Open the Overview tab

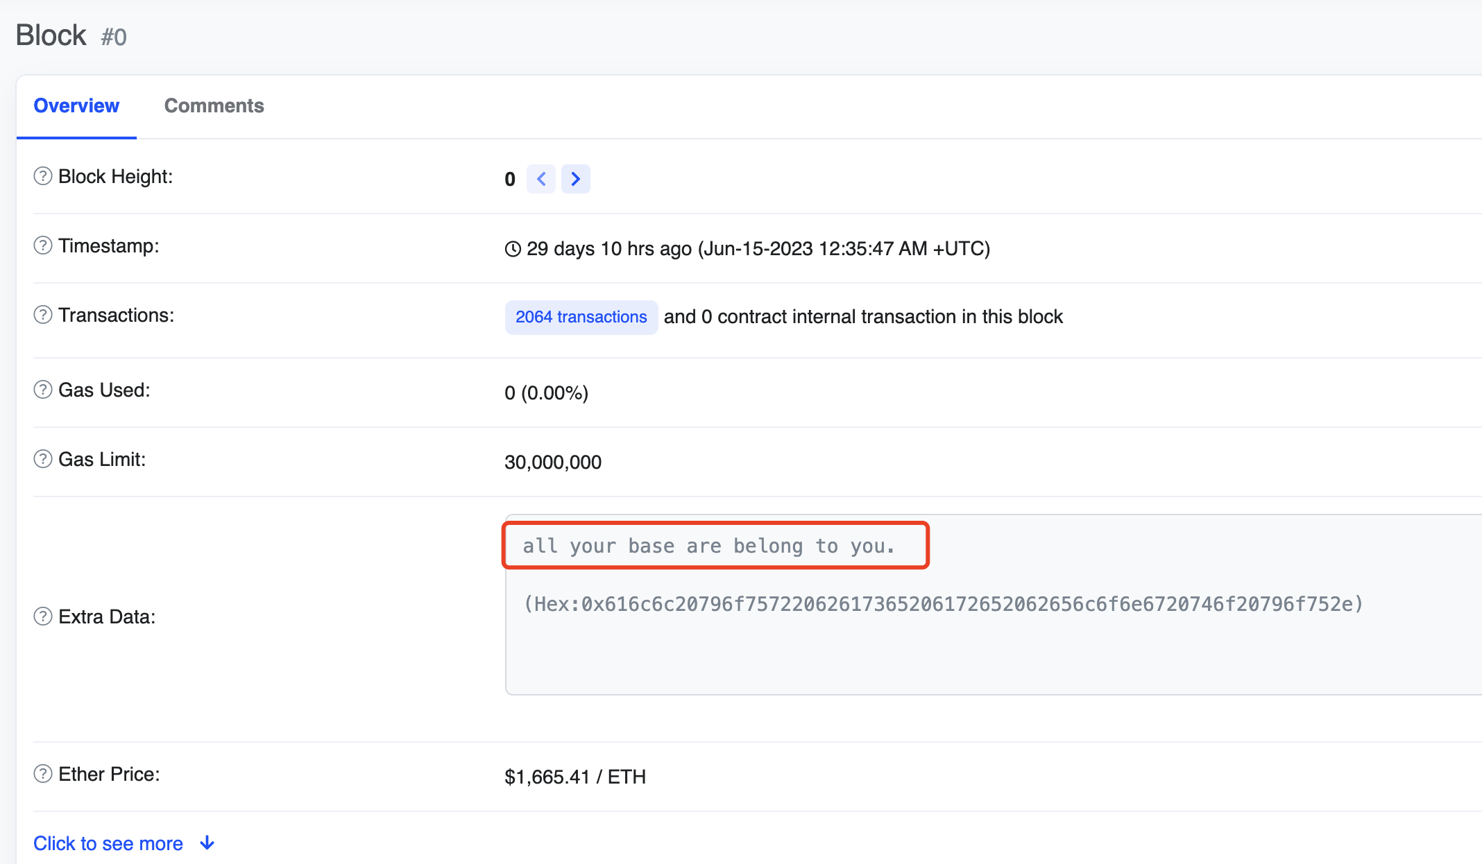[x=76, y=105]
